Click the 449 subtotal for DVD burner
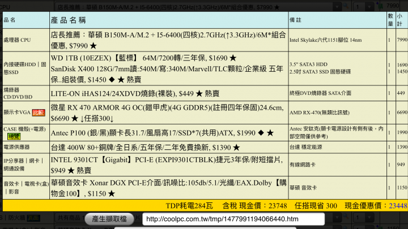The width and height of the screenshot is (408, 229). [x=401, y=93]
